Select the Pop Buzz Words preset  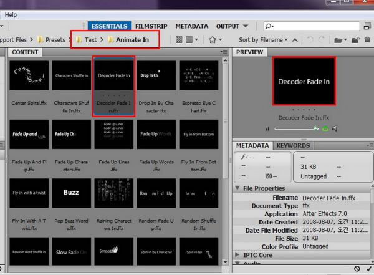[x=72, y=193]
